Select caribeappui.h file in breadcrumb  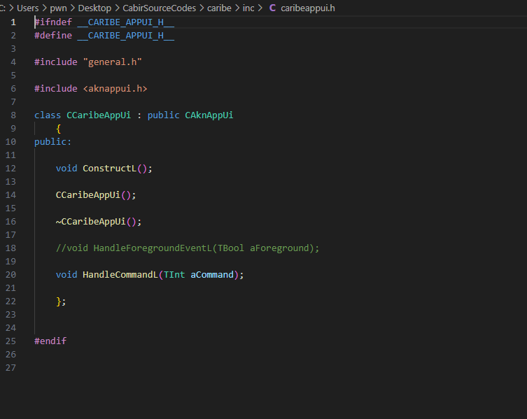tap(308, 8)
